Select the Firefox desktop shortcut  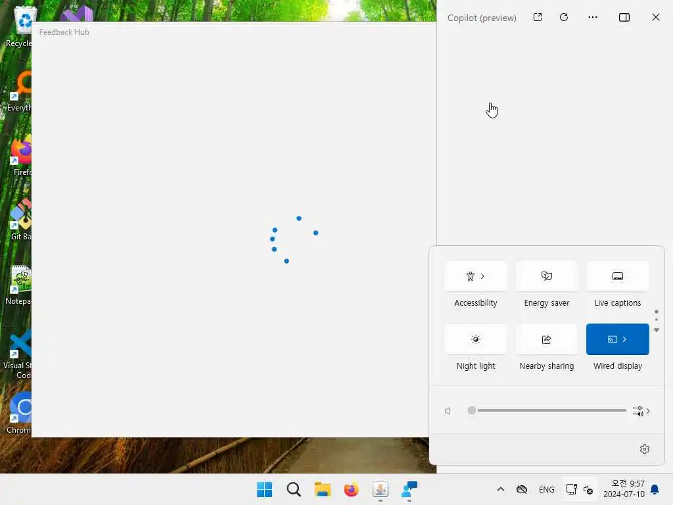[x=20, y=156]
